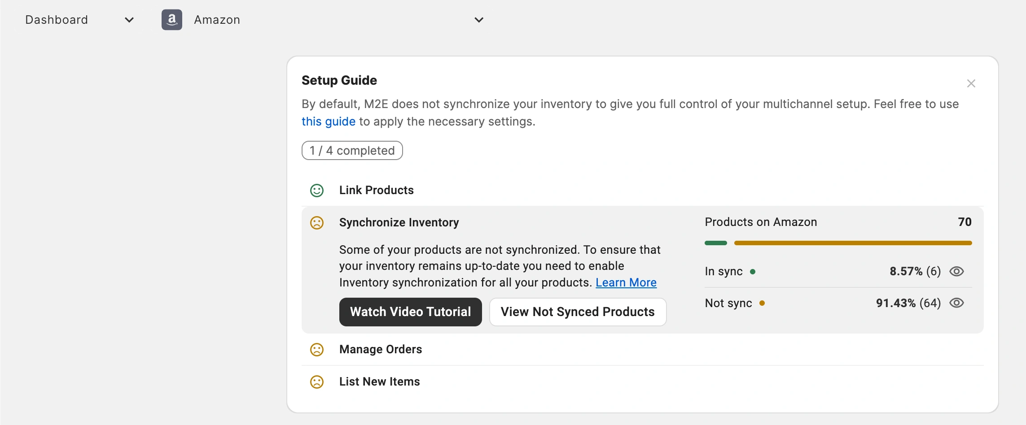Click the green dot next to In sync
This screenshot has width=1026, height=425.
point(753,271)
